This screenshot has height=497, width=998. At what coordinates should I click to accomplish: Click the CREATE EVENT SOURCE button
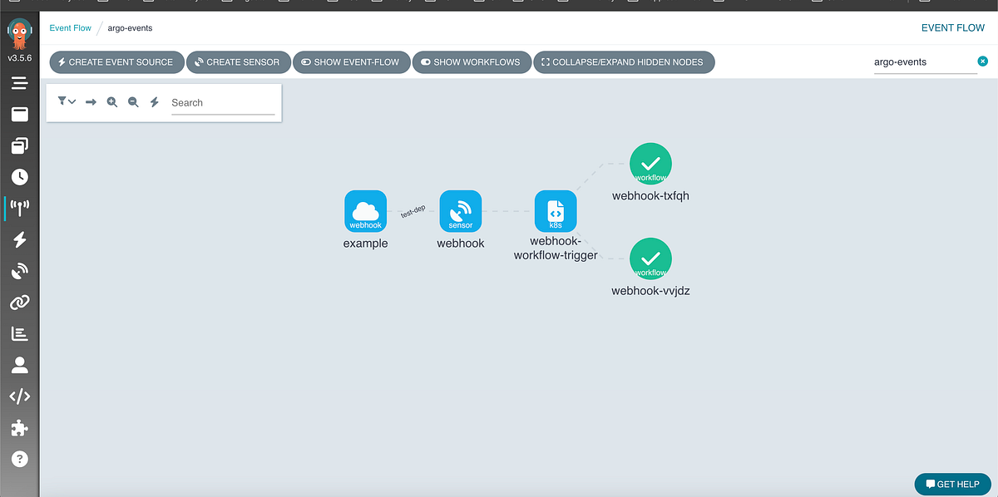(x=116, y=62)
